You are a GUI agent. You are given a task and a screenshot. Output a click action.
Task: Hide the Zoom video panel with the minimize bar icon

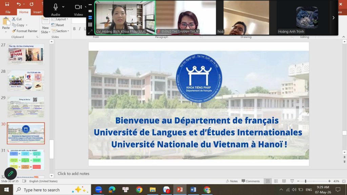(x=90, y=5)
